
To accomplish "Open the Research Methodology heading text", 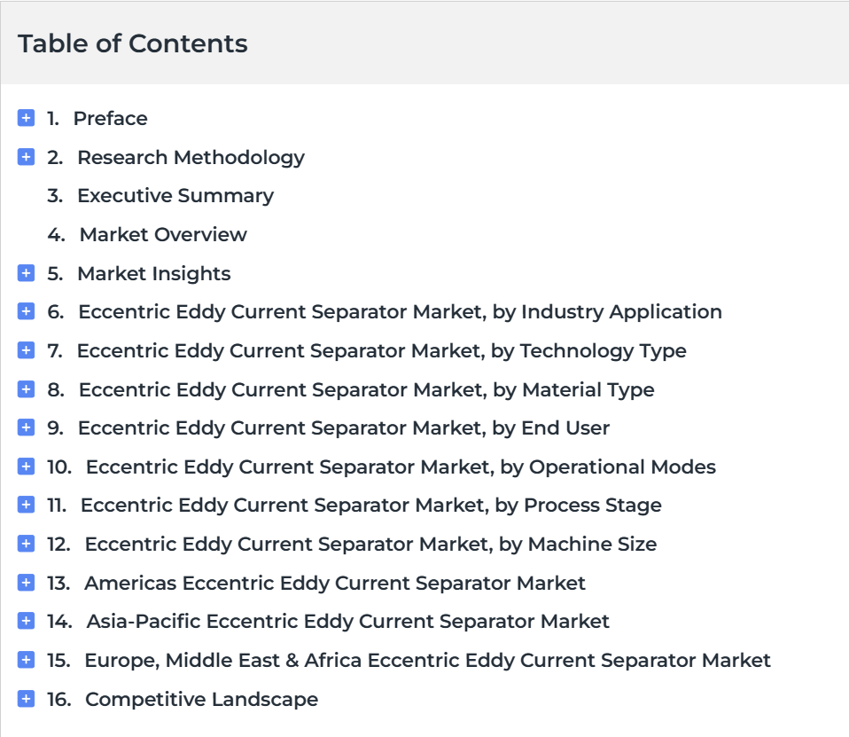I will pyautogui.click(x=191, y=158).
